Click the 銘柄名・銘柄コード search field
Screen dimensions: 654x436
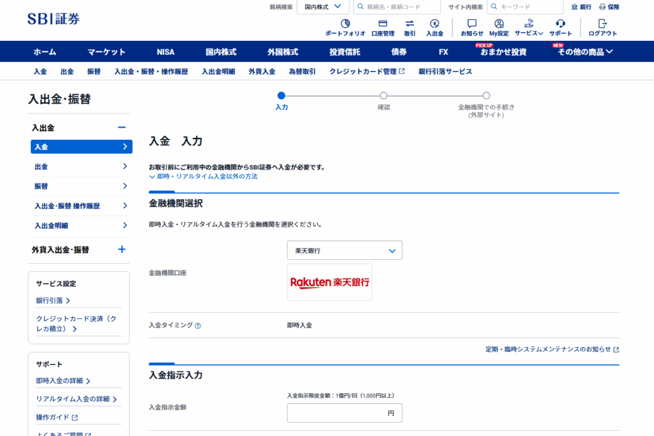tap(397, 6)
